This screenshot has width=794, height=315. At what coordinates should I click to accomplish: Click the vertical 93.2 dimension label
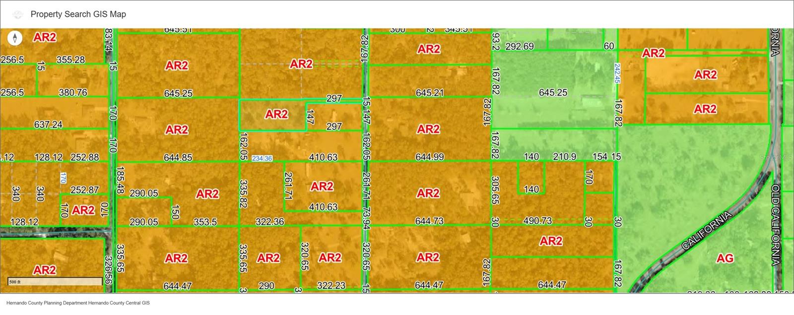click(x=495, y=42)
